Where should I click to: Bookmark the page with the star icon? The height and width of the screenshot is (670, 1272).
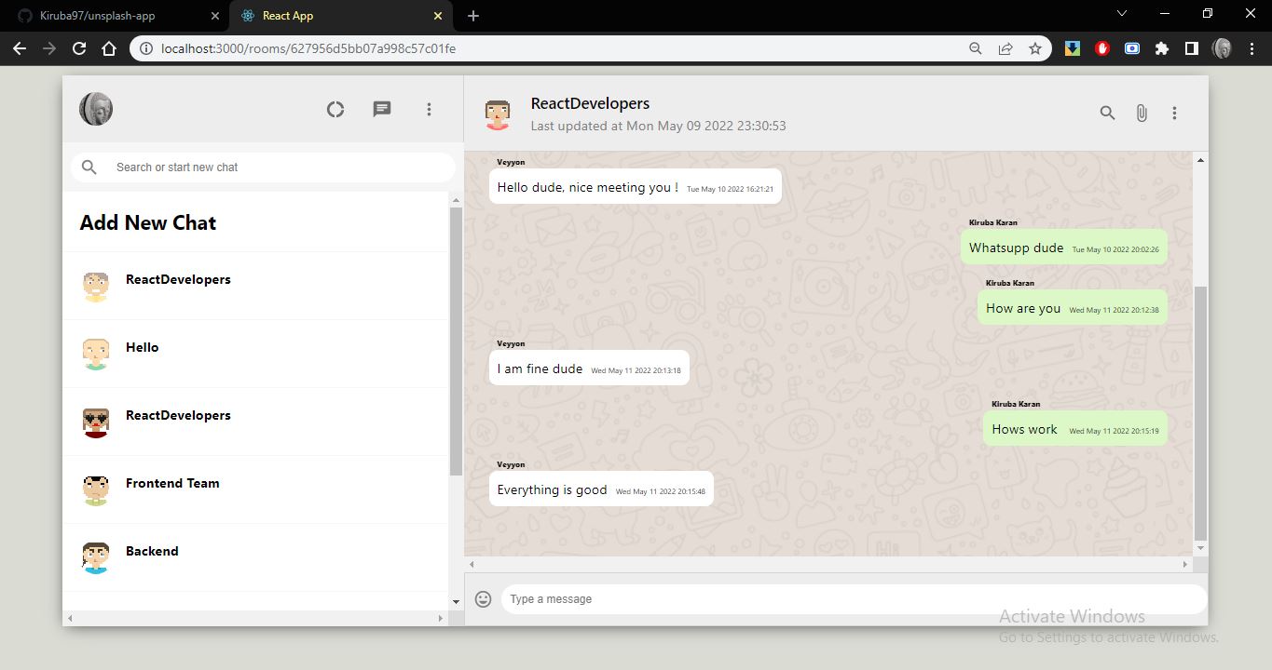1035,47
